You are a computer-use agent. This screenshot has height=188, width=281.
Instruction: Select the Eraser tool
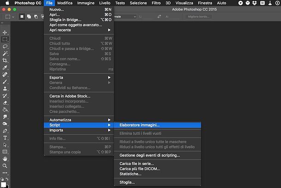(5, 103)
